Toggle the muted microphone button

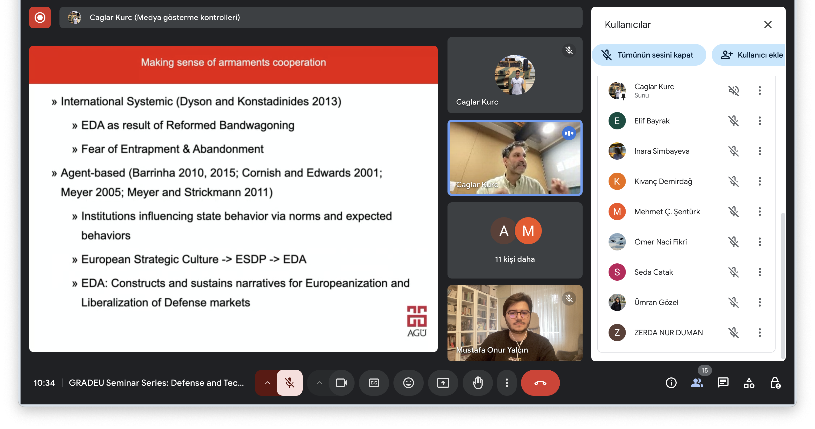point(289,383)
